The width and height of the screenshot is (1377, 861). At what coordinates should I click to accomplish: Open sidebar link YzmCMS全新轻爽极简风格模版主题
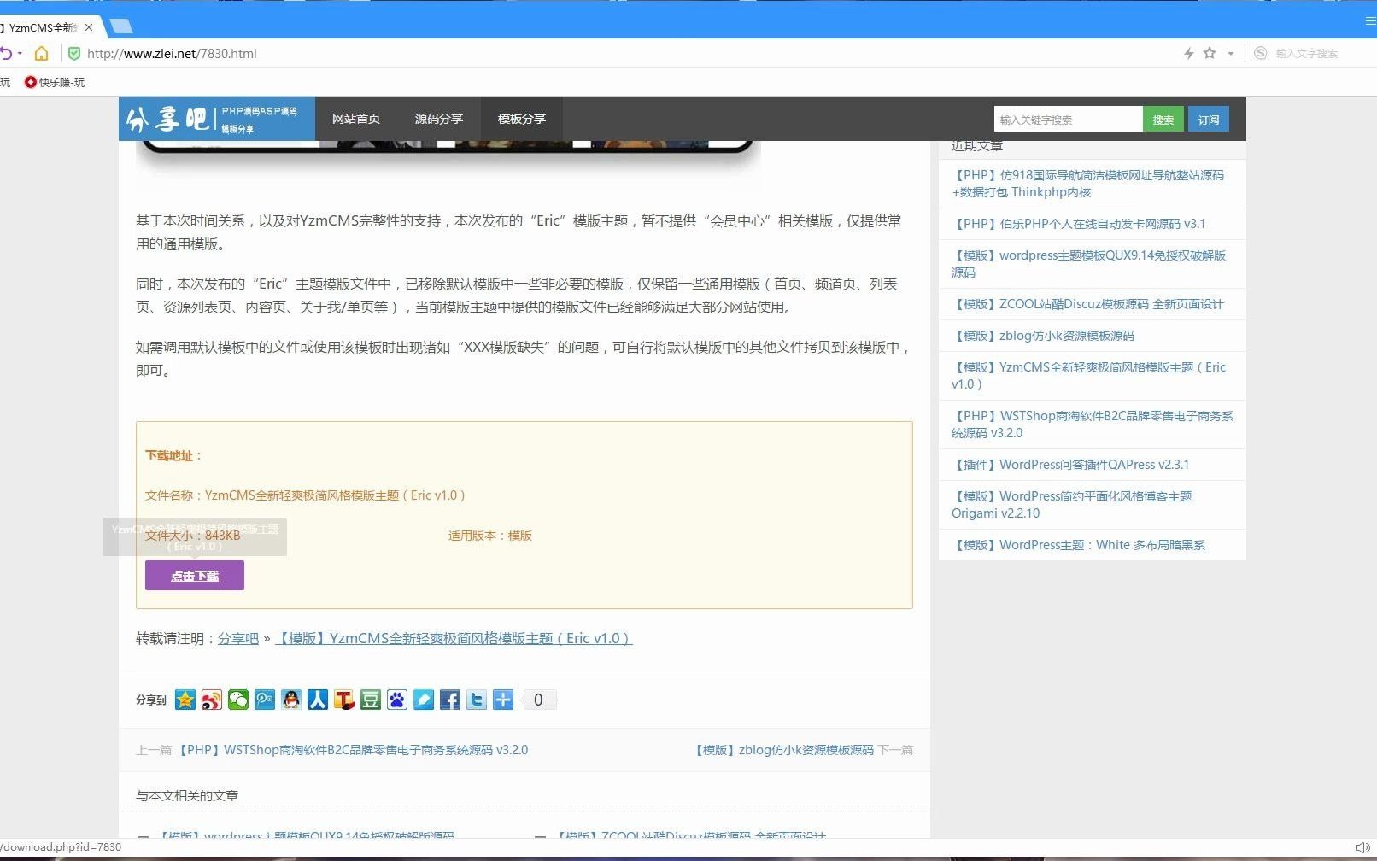(x=1089, y=376)
